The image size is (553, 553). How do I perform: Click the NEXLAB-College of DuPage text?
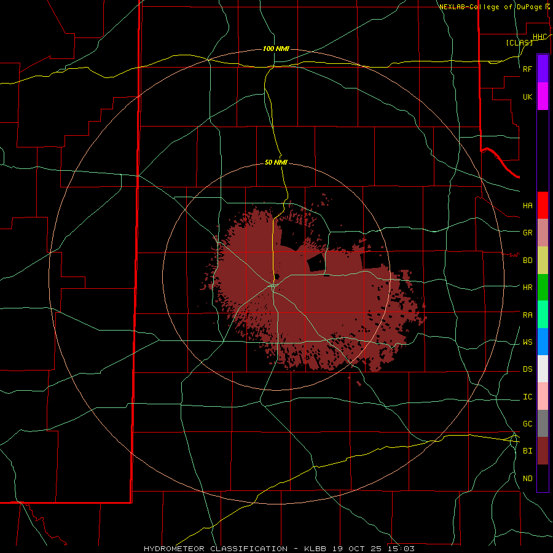490,7
